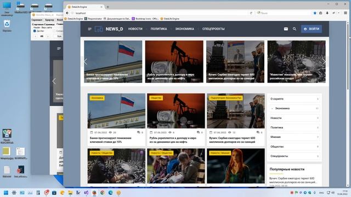The image size is (351, 197).
Task: Expand the toolbar overflow dropdown arrow
Action: [339, 13]
